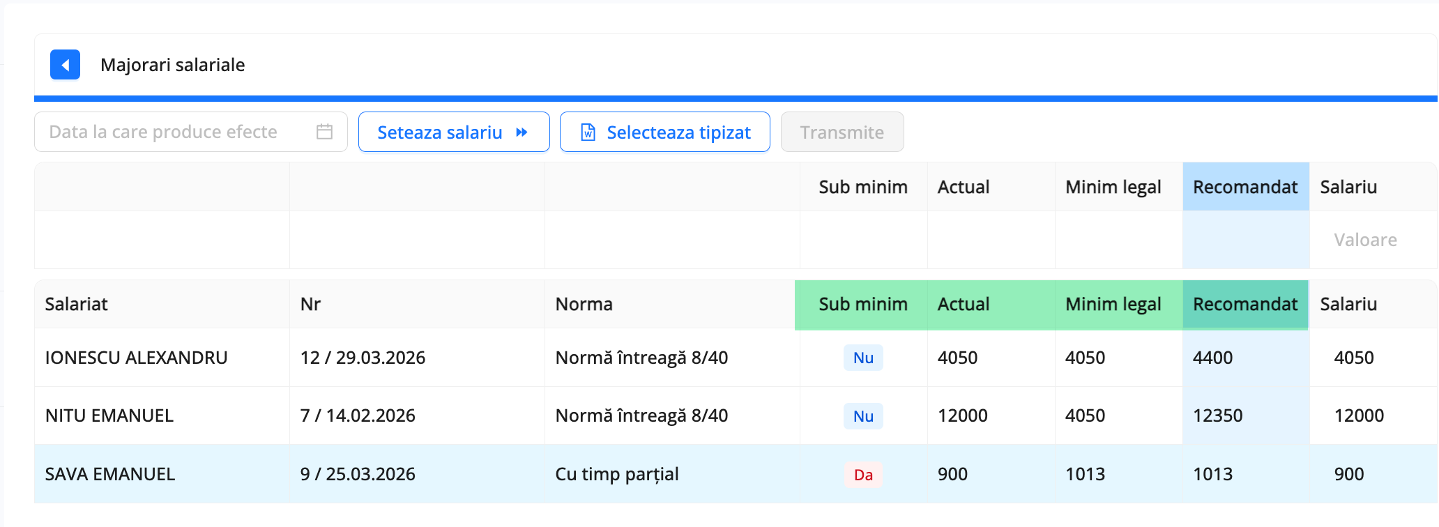
Task: Click actual salary 12000 for NITU EMANUEL
Action: pyautogui.click(x=962, y=415)
